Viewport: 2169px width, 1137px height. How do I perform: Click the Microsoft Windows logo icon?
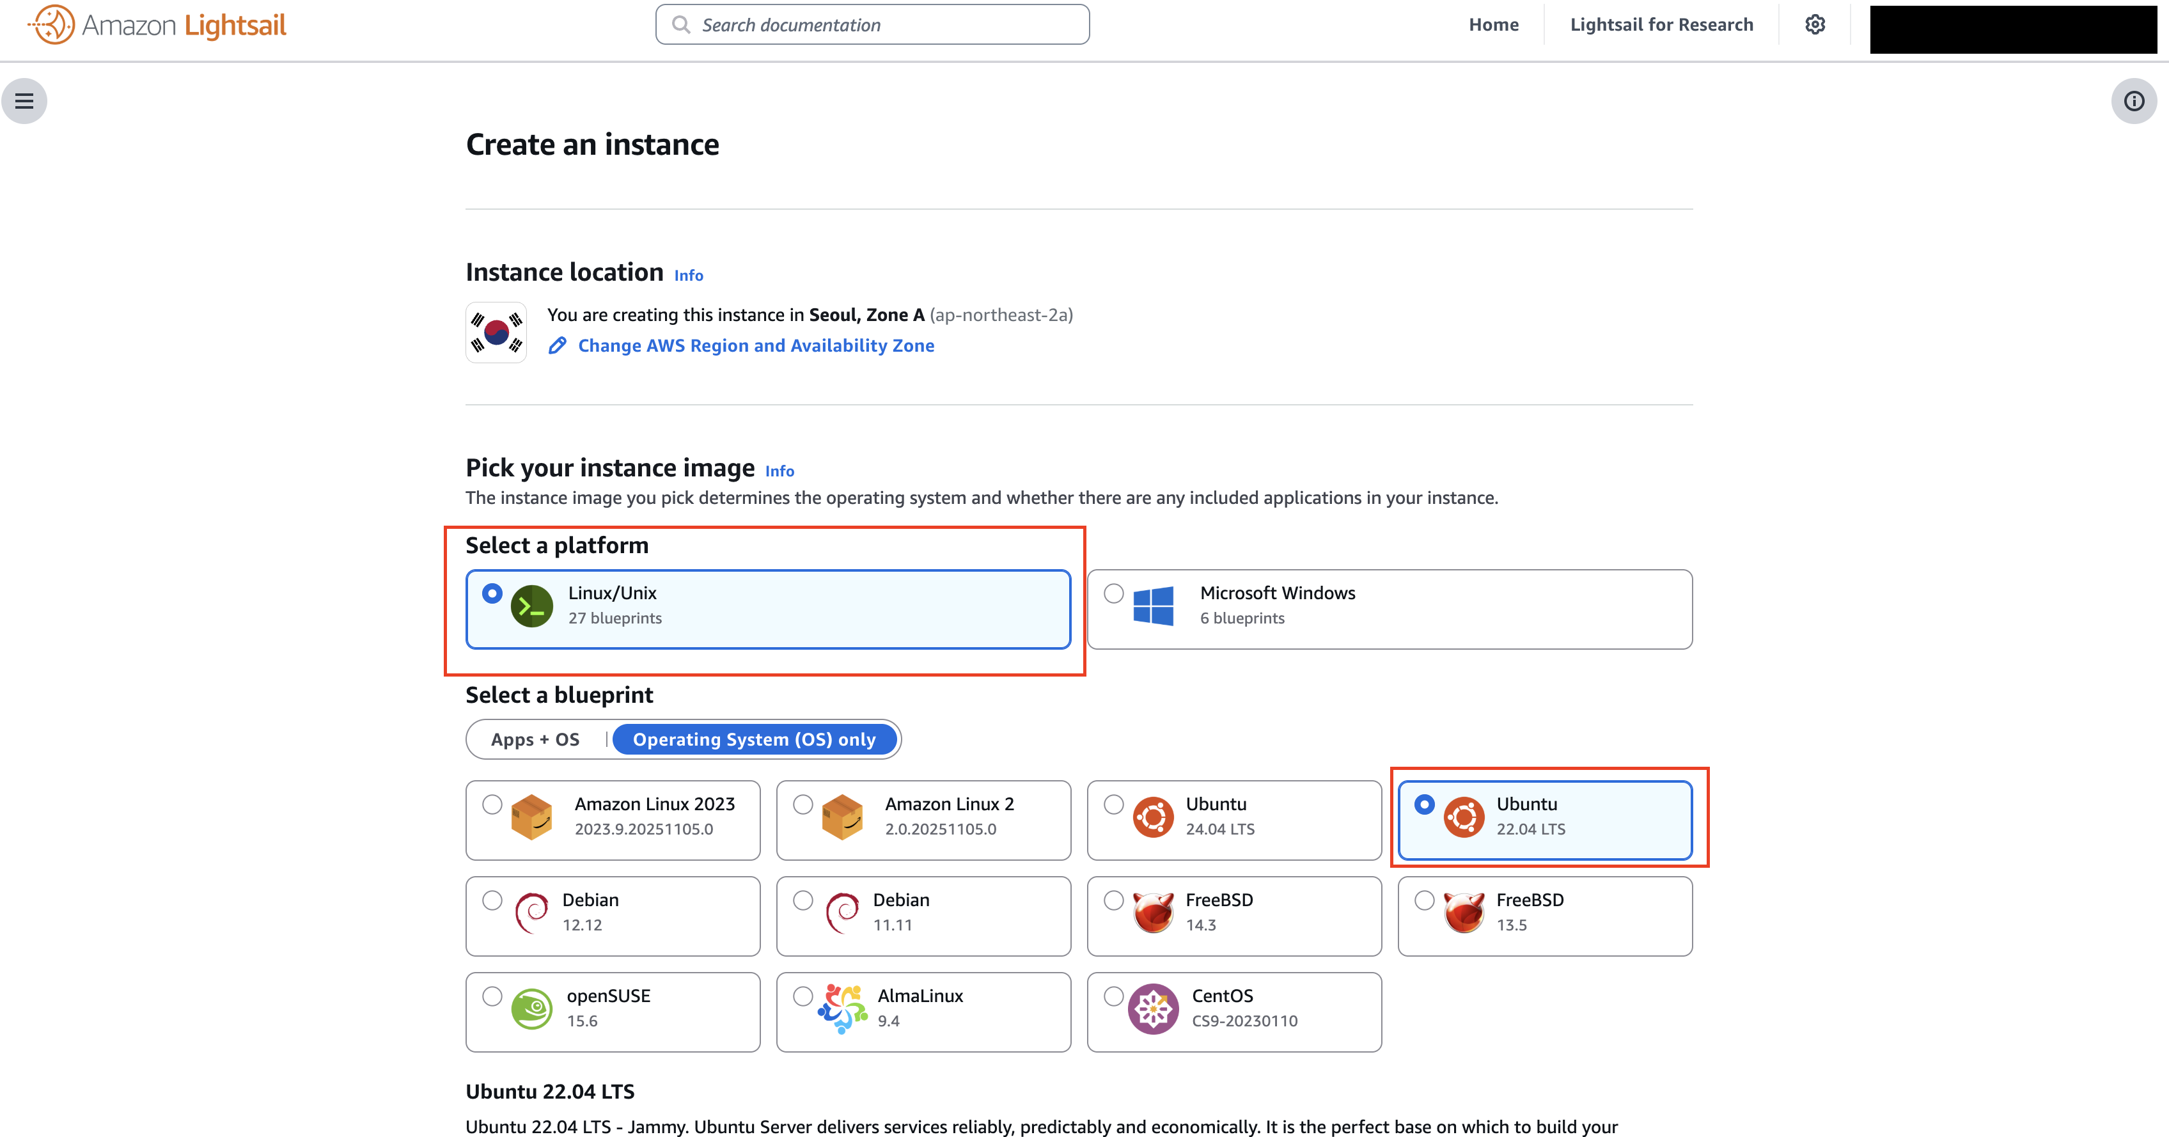pyautogui.click(x=1154, y=606)
